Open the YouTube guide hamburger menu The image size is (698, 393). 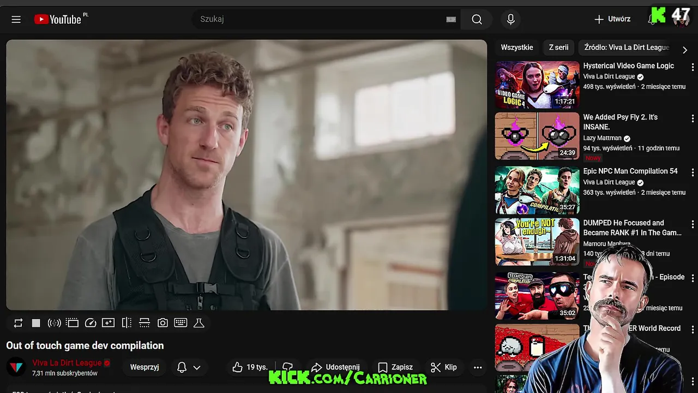coord(16,20)
